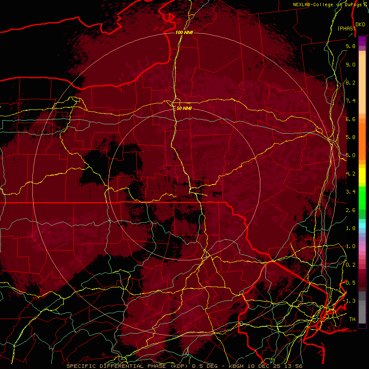Click the 1.8 value on the scale
This screenshot has height=369, width=369.
(x=351, y=228)
